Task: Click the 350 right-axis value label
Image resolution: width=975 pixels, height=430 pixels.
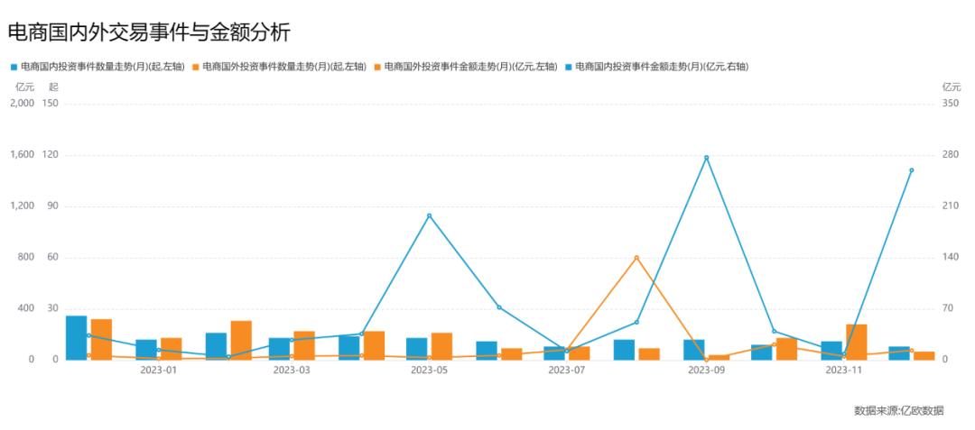Action: [952, 104]
